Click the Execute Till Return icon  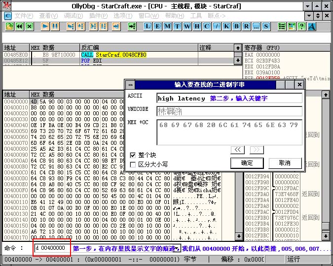point(116,27)
